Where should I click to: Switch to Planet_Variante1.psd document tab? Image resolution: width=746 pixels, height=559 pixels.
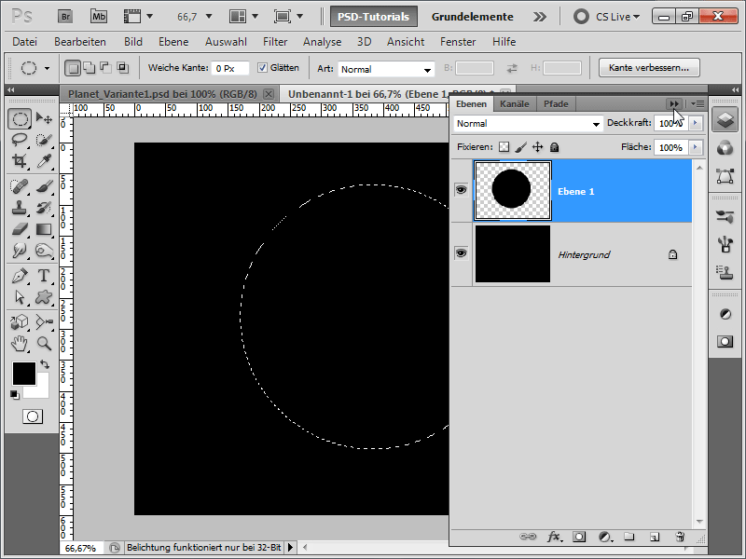pos(161,94)
